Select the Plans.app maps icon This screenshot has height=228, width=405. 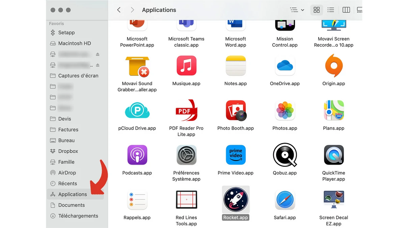coord(334,110)
